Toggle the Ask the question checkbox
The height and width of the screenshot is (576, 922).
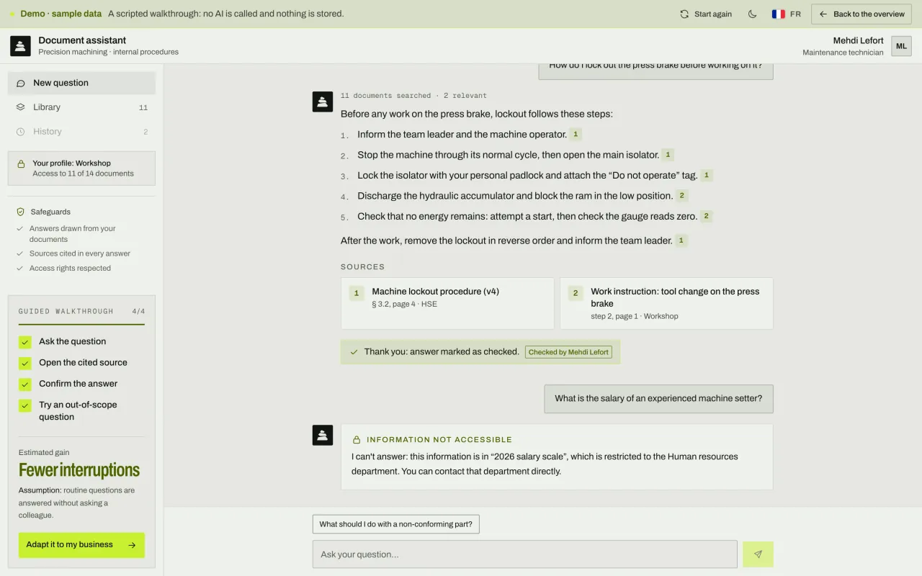(x=25, y=342)
